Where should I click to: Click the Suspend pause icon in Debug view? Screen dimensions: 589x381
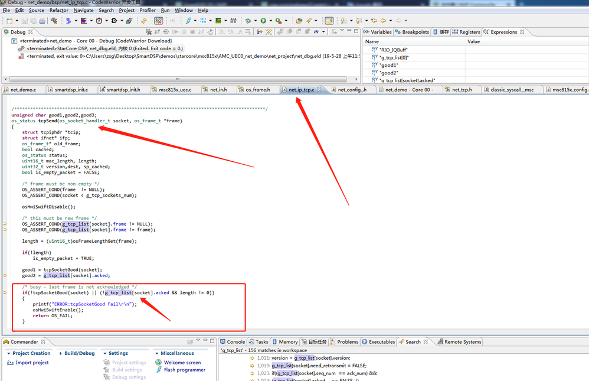tap(184, 32)
